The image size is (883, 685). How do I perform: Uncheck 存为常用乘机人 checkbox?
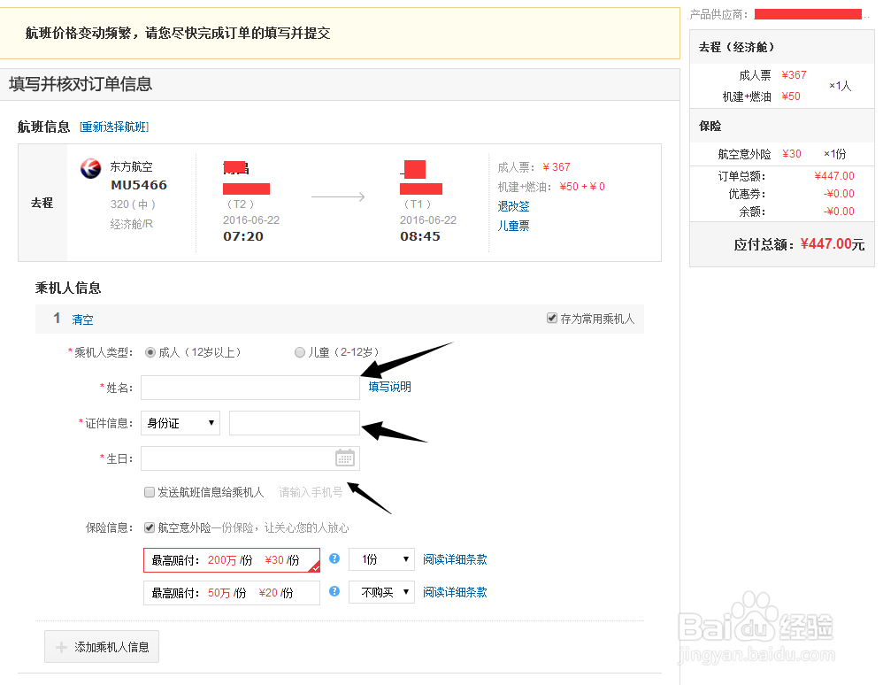[x=551, y=318]
